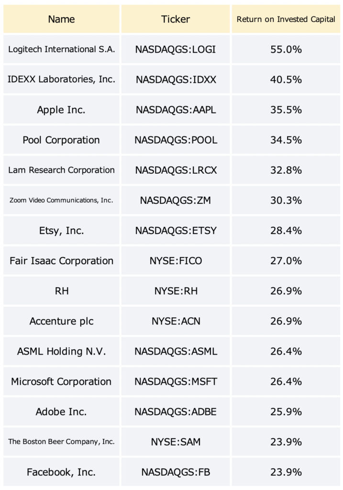Click the Ticker column header
Screen dimensions: 343x490
tap(176, 19)
